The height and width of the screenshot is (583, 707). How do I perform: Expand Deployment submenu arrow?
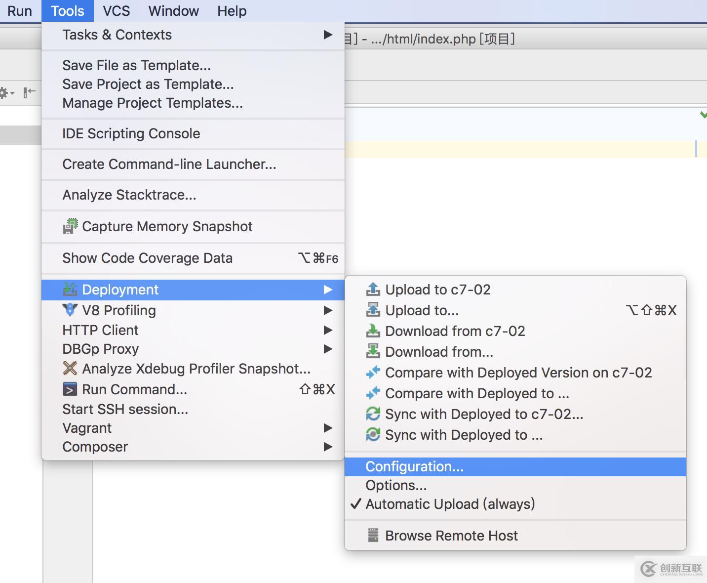[328, 290]
